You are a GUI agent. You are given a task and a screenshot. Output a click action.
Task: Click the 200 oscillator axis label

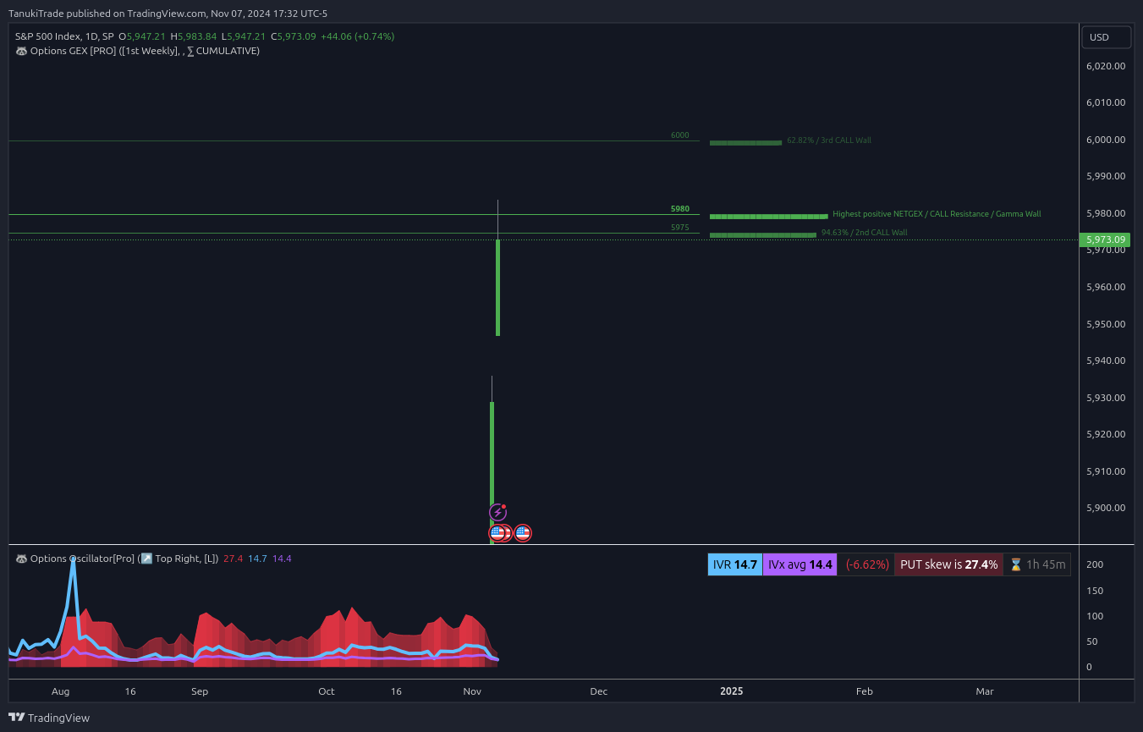pos(1095,564)
